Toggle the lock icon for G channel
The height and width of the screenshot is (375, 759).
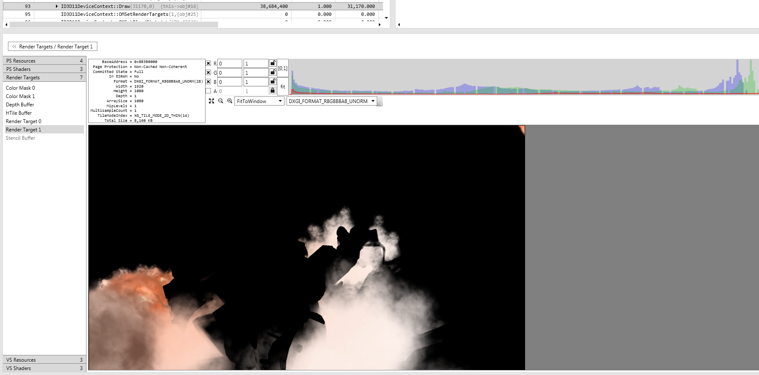point(272,72)
